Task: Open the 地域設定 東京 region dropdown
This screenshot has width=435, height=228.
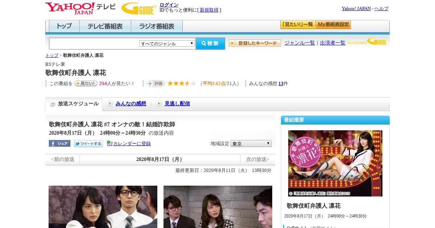Action: point(251,143)
